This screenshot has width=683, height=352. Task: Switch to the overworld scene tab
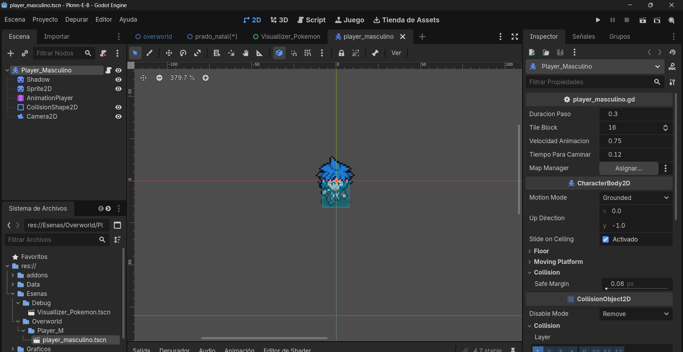154,37
